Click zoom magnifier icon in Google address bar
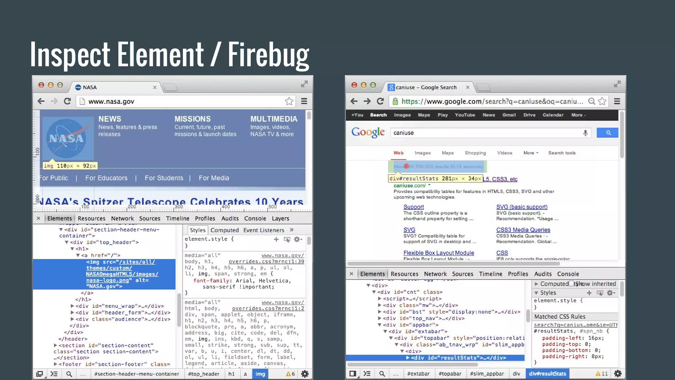The width and height of the screenshot is (675, 380). coord(592,101)
